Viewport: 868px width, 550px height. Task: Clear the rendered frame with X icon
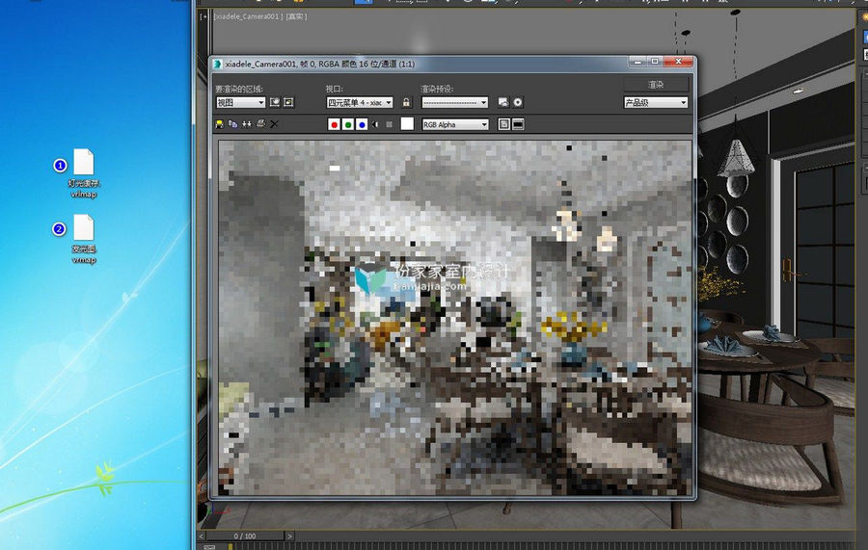[274, 124]
